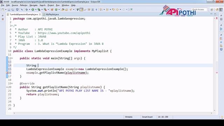This screenshot has width=224, height=126.
Task: Click the Back navigation arrow icon
Action: pyautogui.click(x=117, y=9)
